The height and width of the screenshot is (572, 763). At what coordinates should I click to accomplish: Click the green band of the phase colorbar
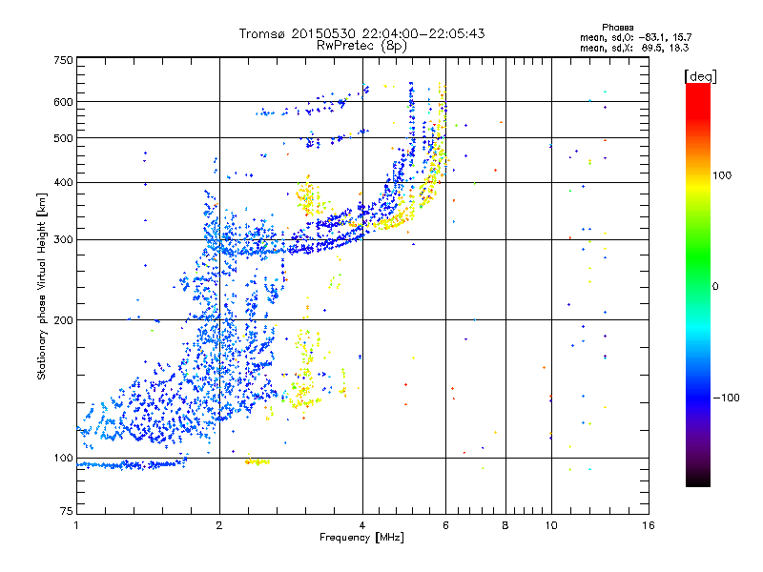click(698, 257)
